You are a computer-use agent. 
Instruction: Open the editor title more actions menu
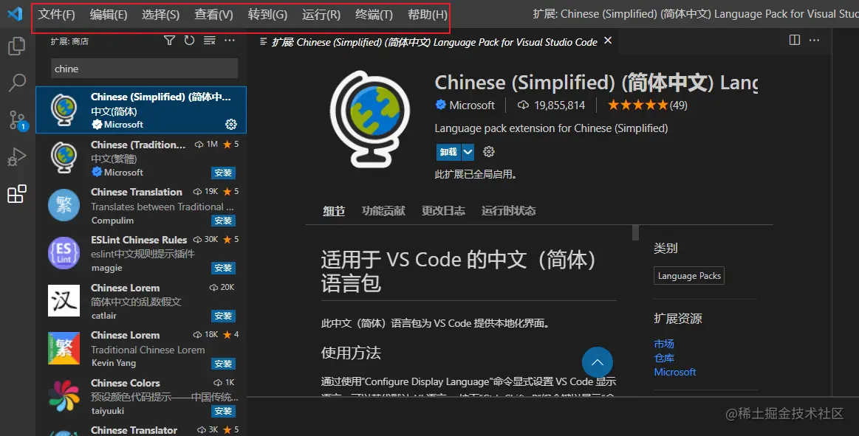814,41
